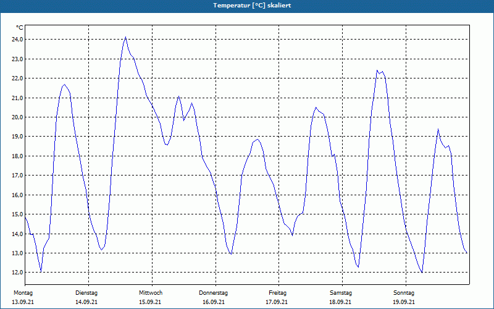Click the date 18.09.21

click(341, 302)
